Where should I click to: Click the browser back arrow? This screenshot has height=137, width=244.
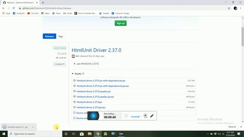(3, 8)
